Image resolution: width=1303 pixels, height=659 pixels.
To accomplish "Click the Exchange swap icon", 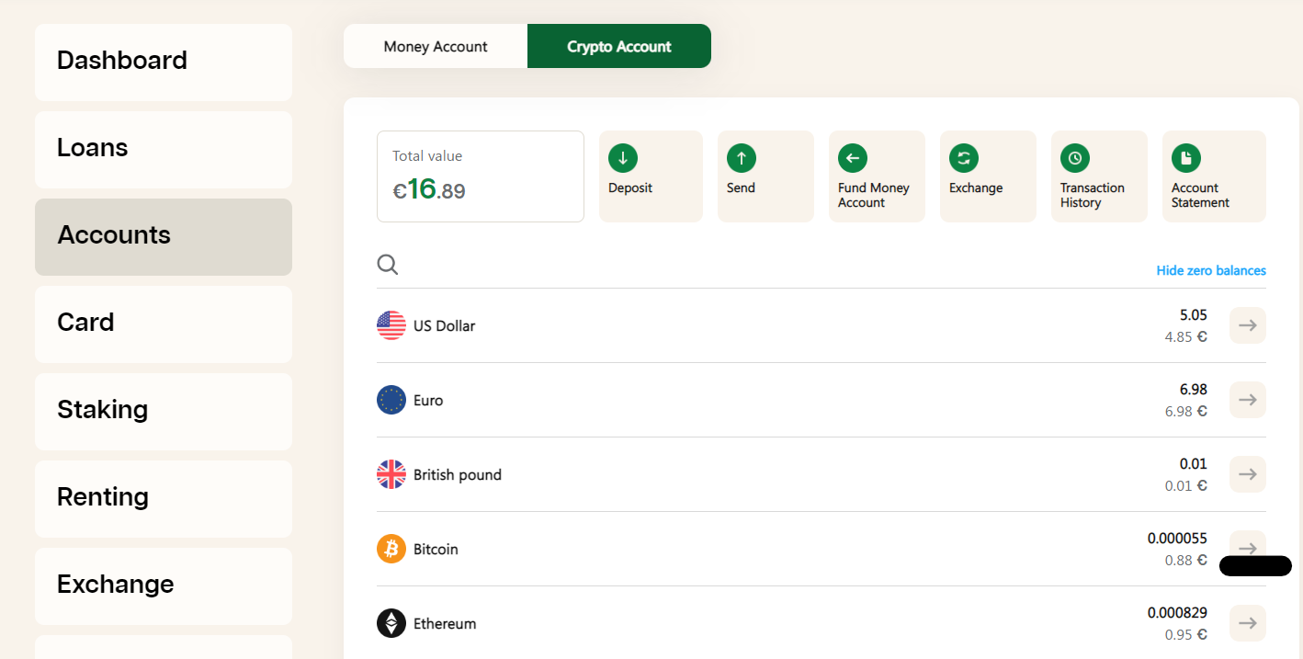I will 964,158.
